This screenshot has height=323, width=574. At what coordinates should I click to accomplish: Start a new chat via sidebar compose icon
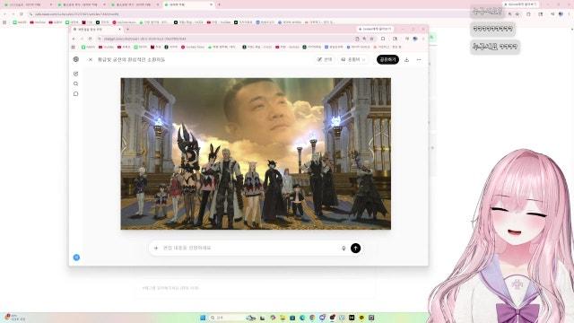click(75, 74)
